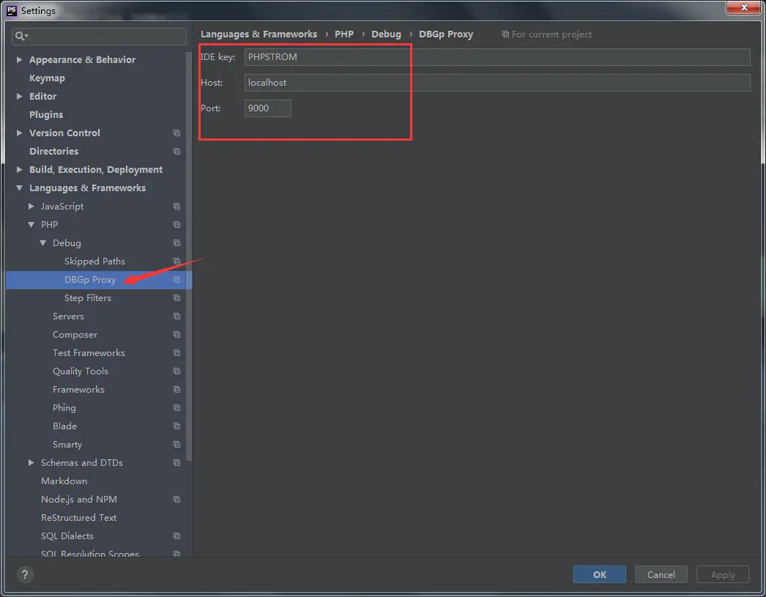Image resolution: width=766 pixels, height=597 pixels.
Task: Open the Frameworks settings page
Action: click(x=78, y=390)
